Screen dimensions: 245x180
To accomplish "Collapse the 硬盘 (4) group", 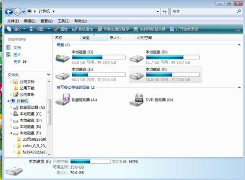I will coord(239,45).
